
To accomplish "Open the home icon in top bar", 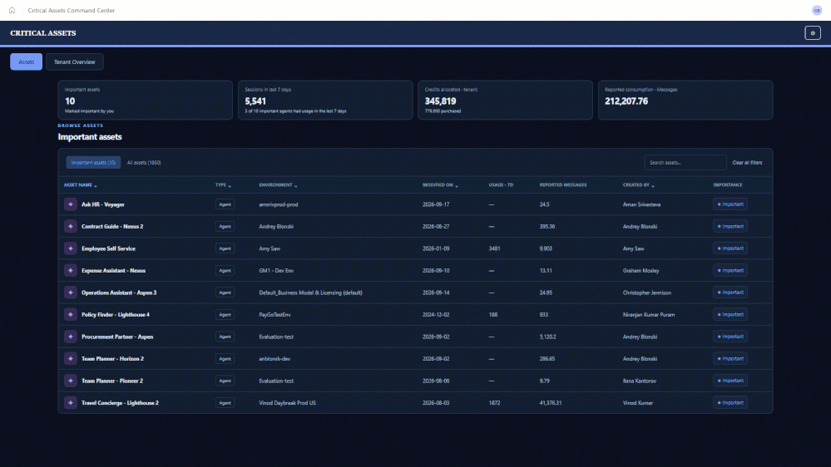I will click(12, 10).
